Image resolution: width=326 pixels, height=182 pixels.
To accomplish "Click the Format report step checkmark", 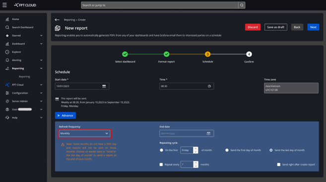I will [x=166, y=54].
